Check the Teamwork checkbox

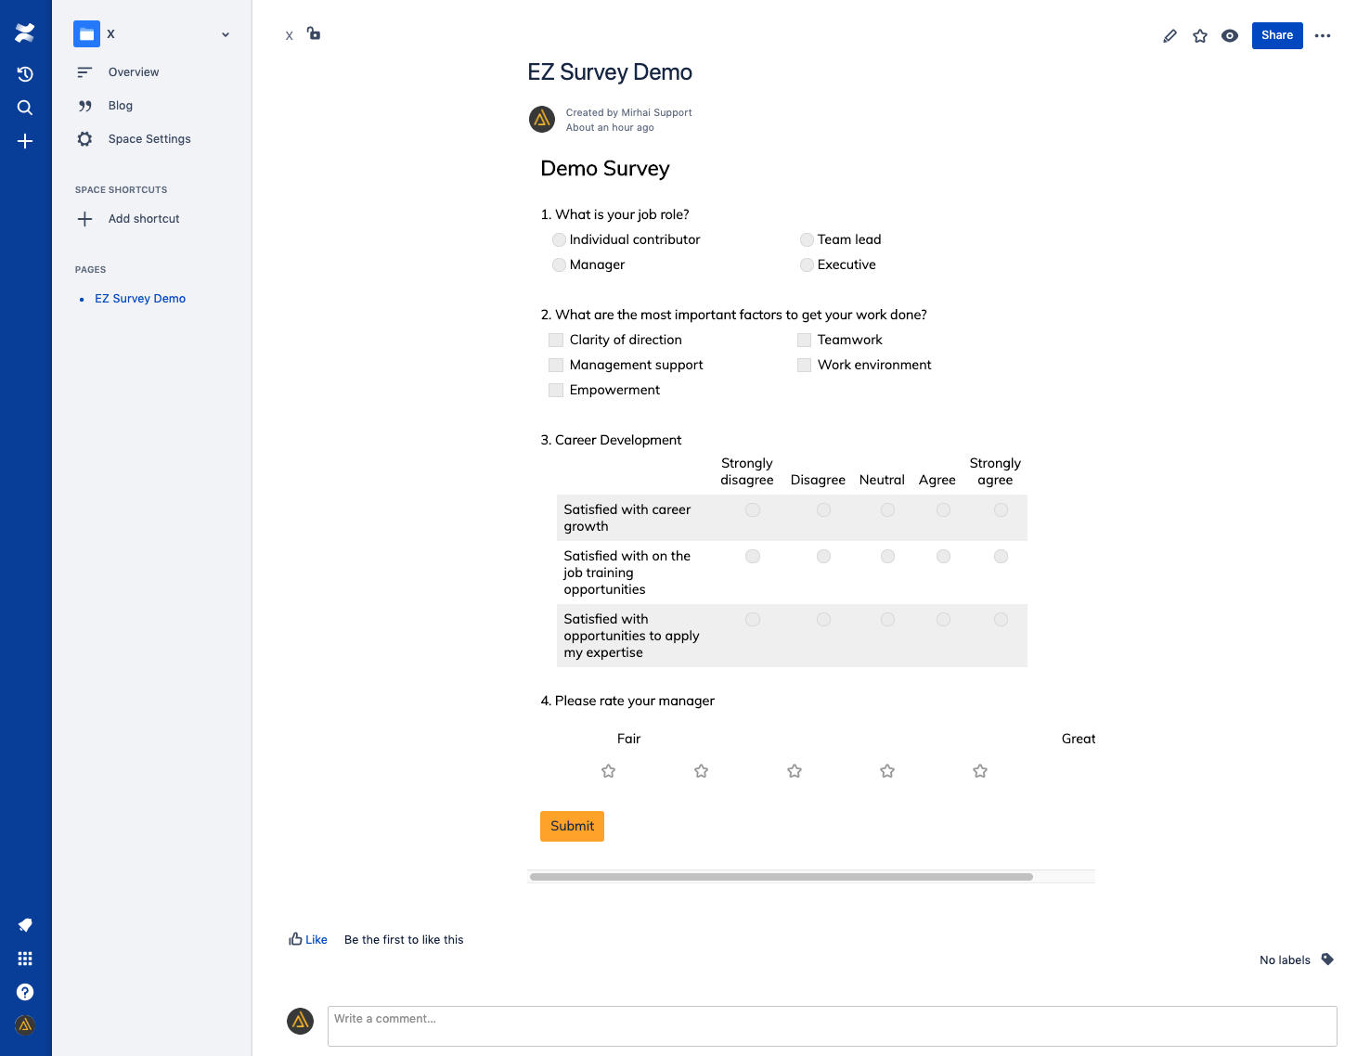(804, 341)
